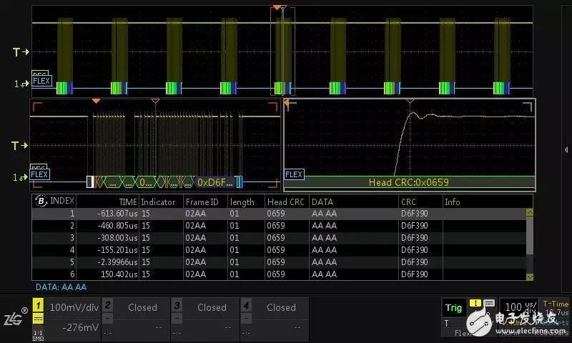Click the orange trigger position marker at top
Image resolution: width=572 pixels, height=343 pixels.
tap(277, 8)
